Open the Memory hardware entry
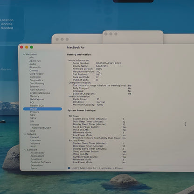 [35, 96]
